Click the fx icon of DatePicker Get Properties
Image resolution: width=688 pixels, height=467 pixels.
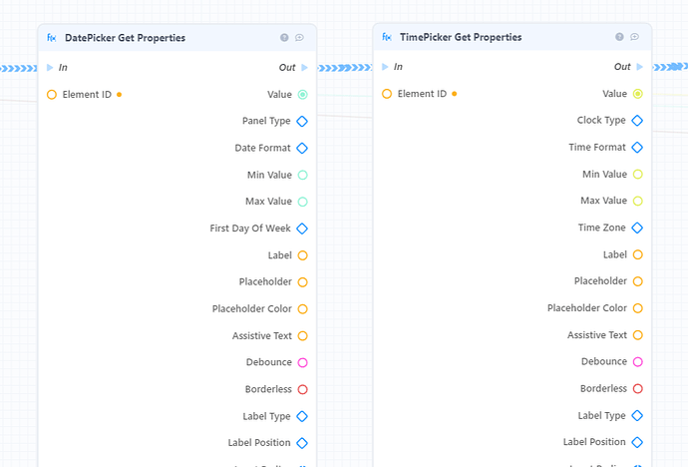coord(52,38)
